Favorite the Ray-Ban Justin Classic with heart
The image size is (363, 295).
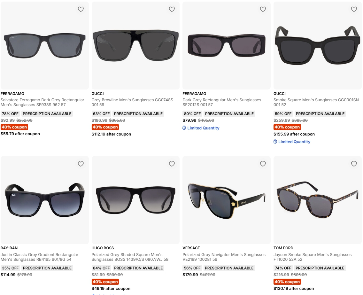tap(81, 164)
